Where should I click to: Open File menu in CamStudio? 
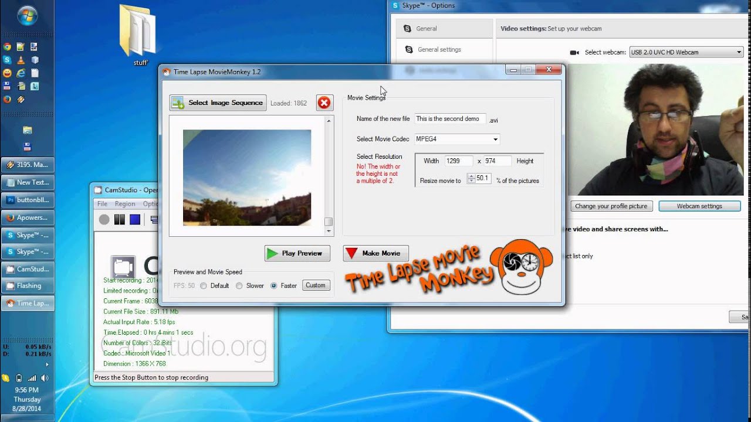click(102, 204)
